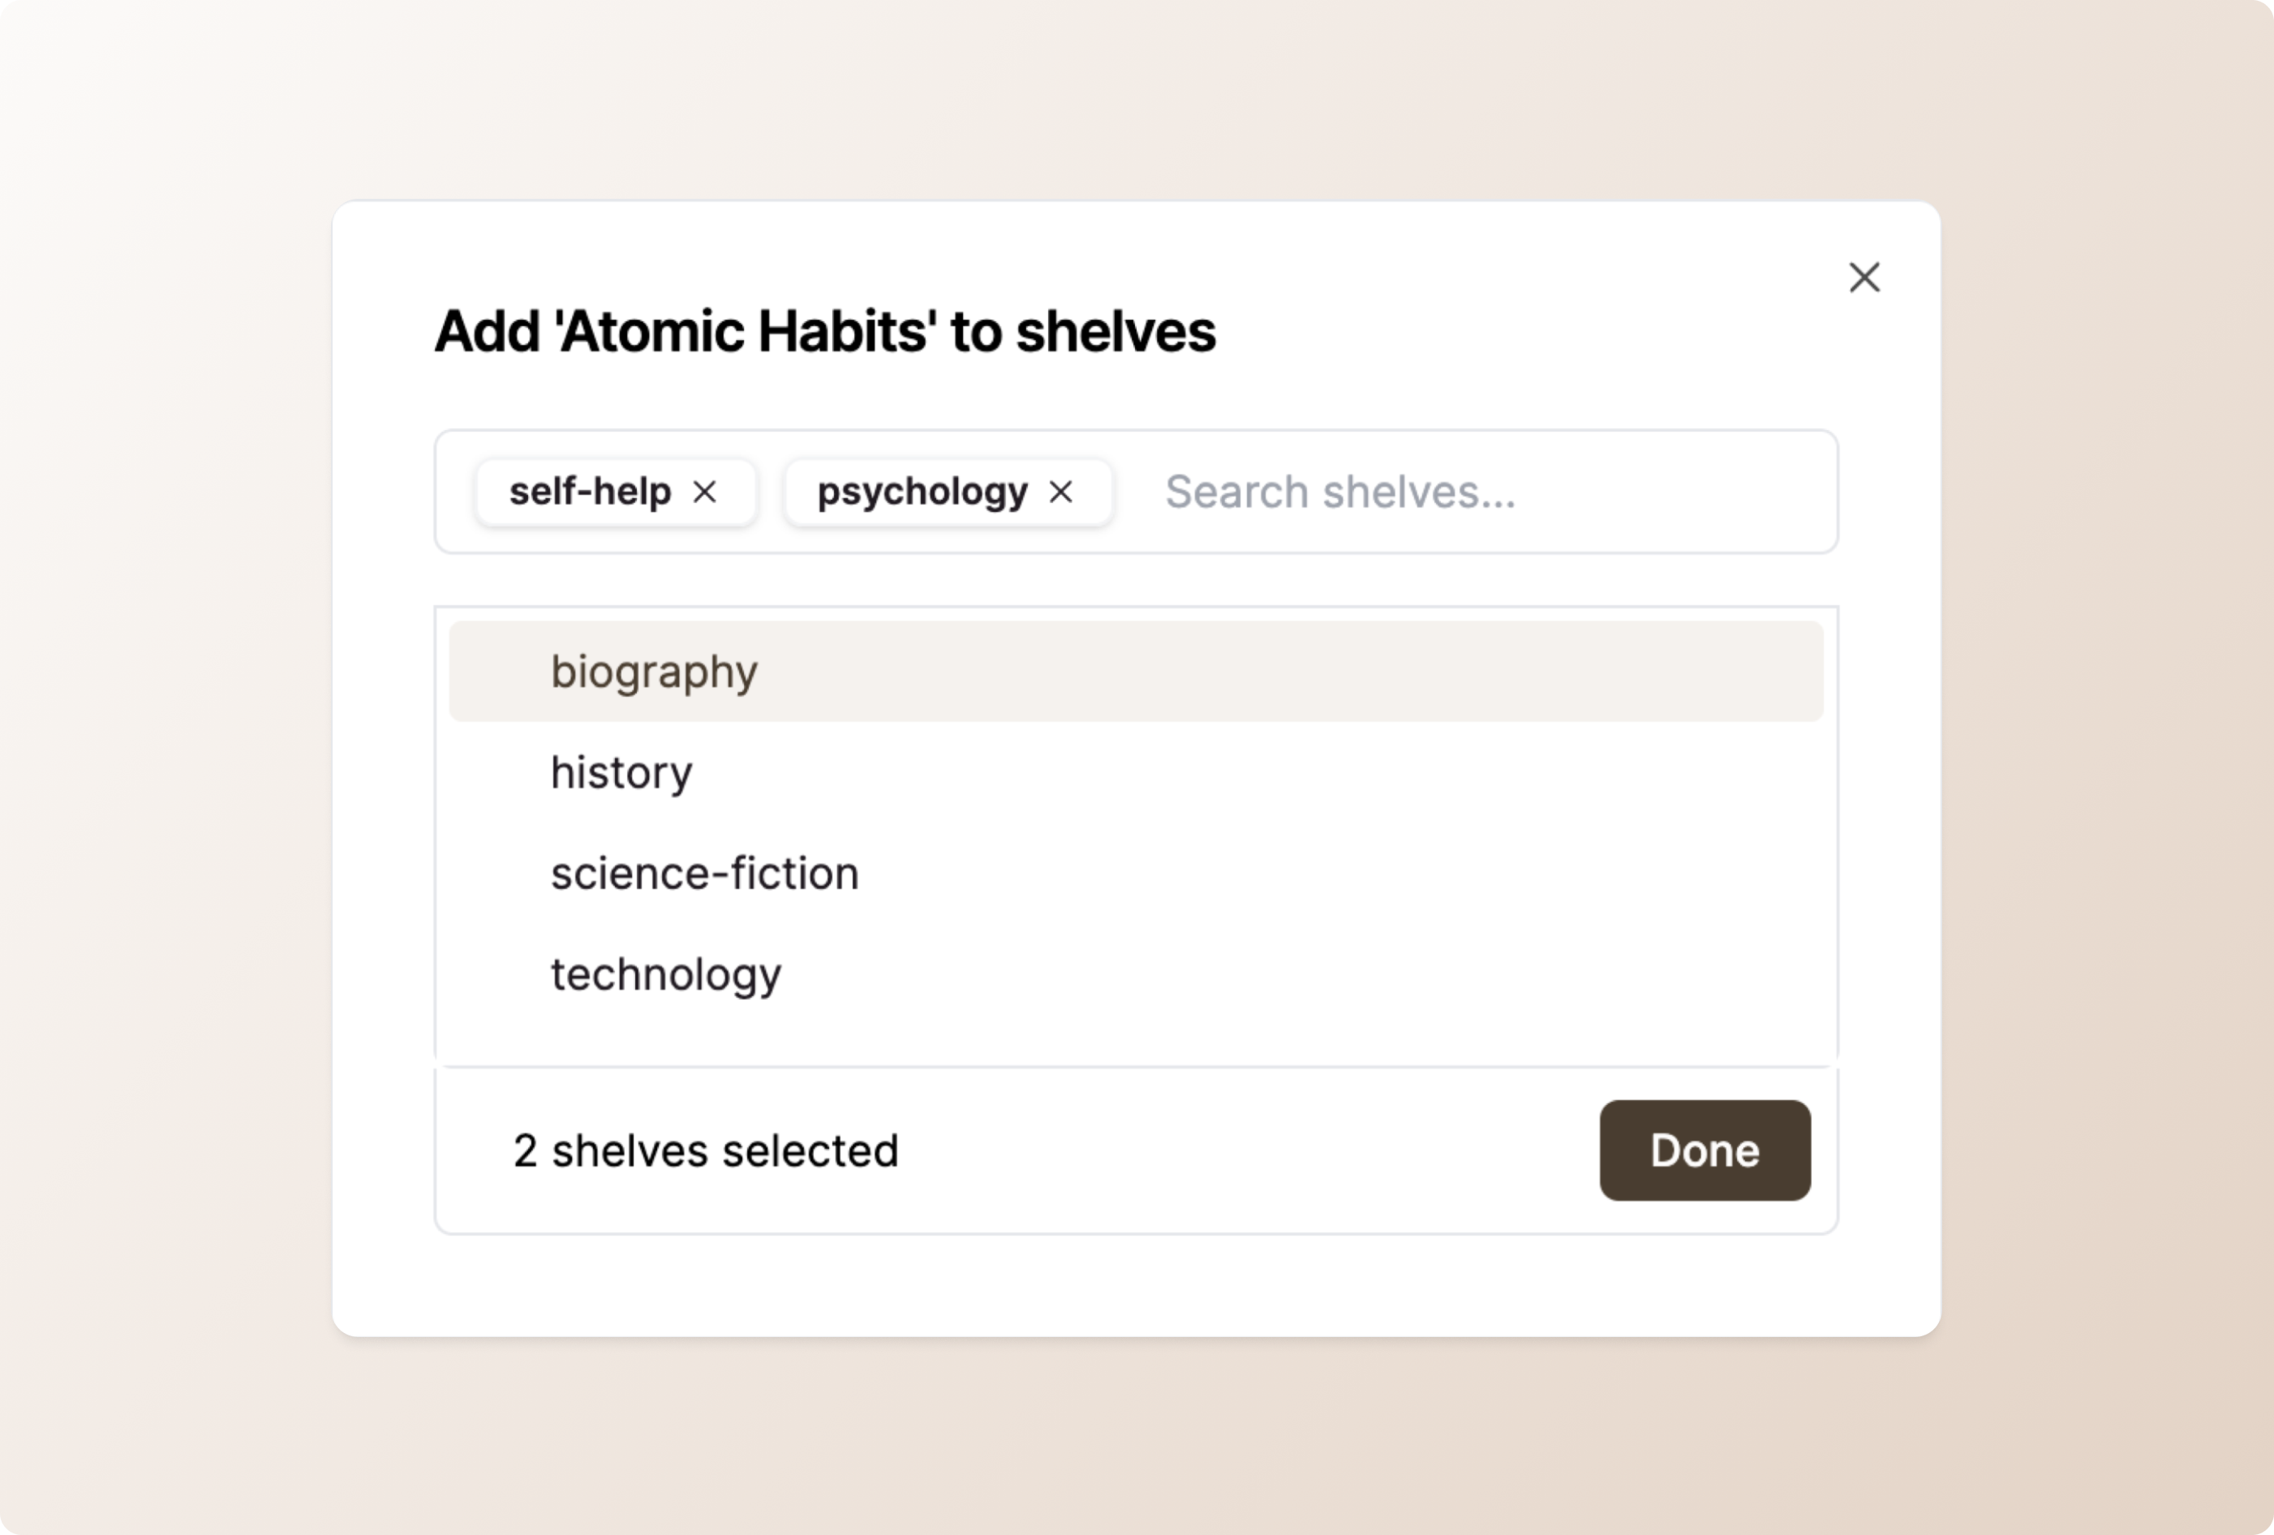Viewport: 2274px width, 1535px height.
Task: Click the self-help chip label
Action: (x=590, y=491)
